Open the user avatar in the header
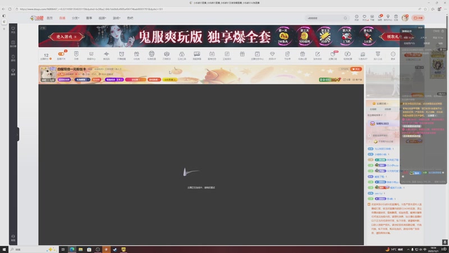 [405, 18]
